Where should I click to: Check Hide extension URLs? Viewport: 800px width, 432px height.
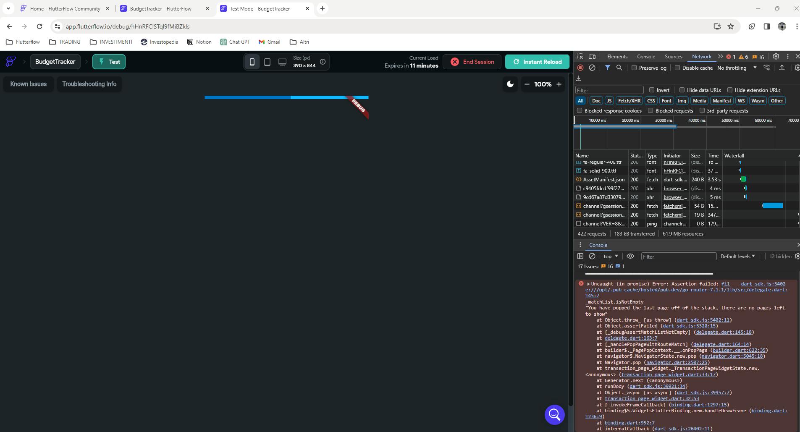click(x=730, y=90)
